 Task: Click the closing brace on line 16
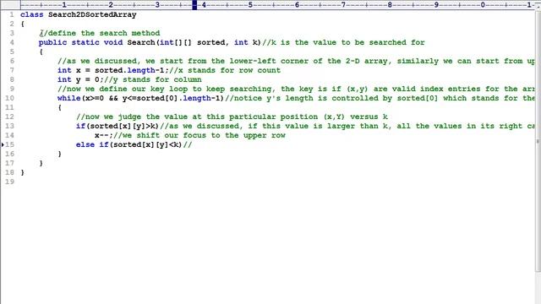(x=60, y=154)
